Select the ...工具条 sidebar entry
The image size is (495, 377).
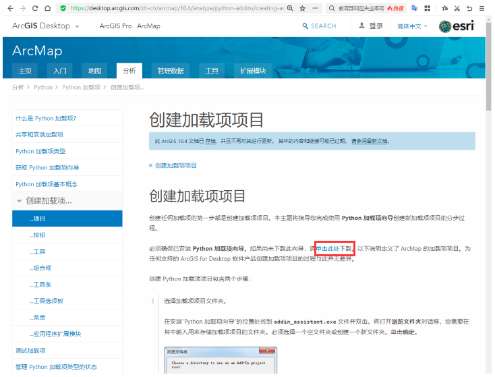[67, 285]
